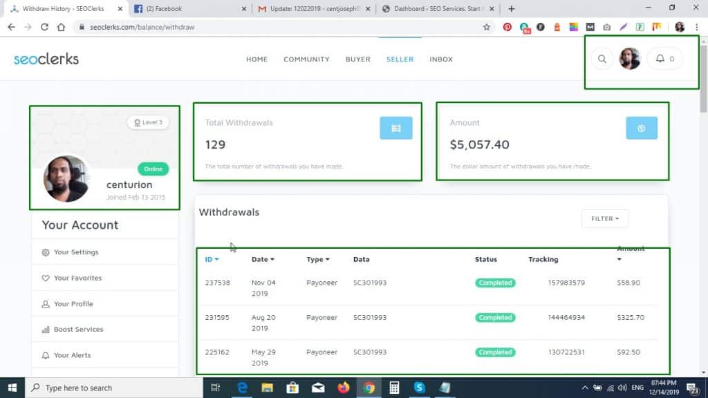Image resolution: width=708 pixels, height=398 pixels.
Task: Open the notifications bell in site header
Action: coord(665,59)
